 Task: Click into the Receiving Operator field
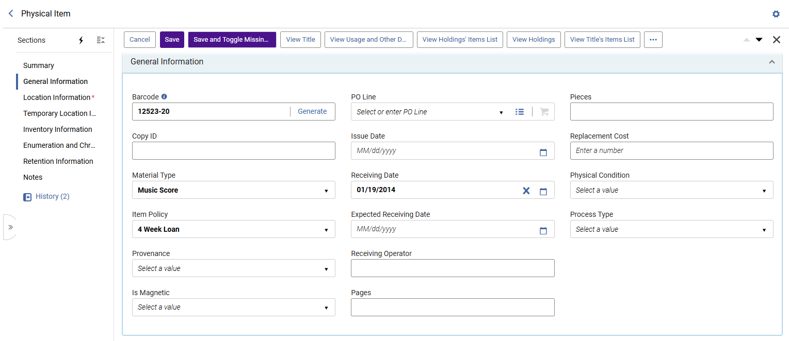(x=453, y=268)
